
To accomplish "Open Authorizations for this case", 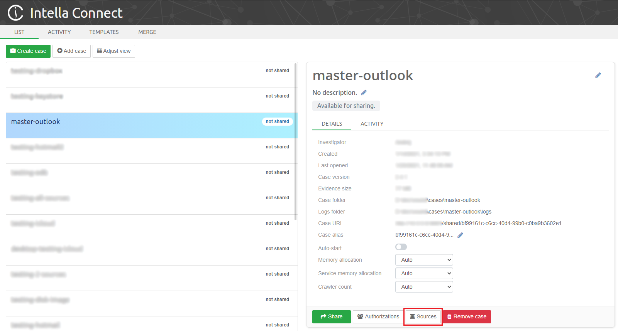I will (378, 316).
